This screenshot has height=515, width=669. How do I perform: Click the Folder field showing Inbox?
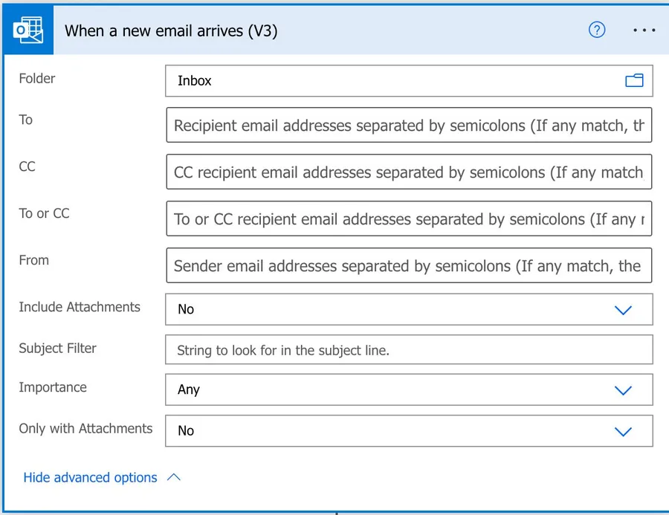[394, 81]
